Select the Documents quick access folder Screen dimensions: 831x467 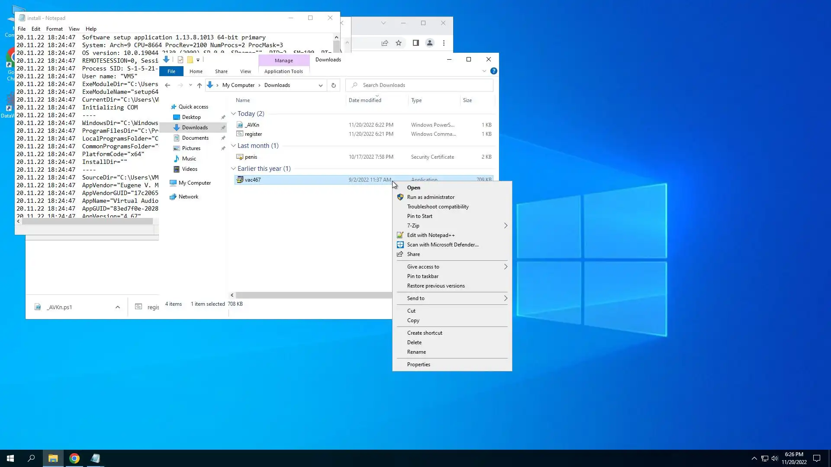pos(195,138)
